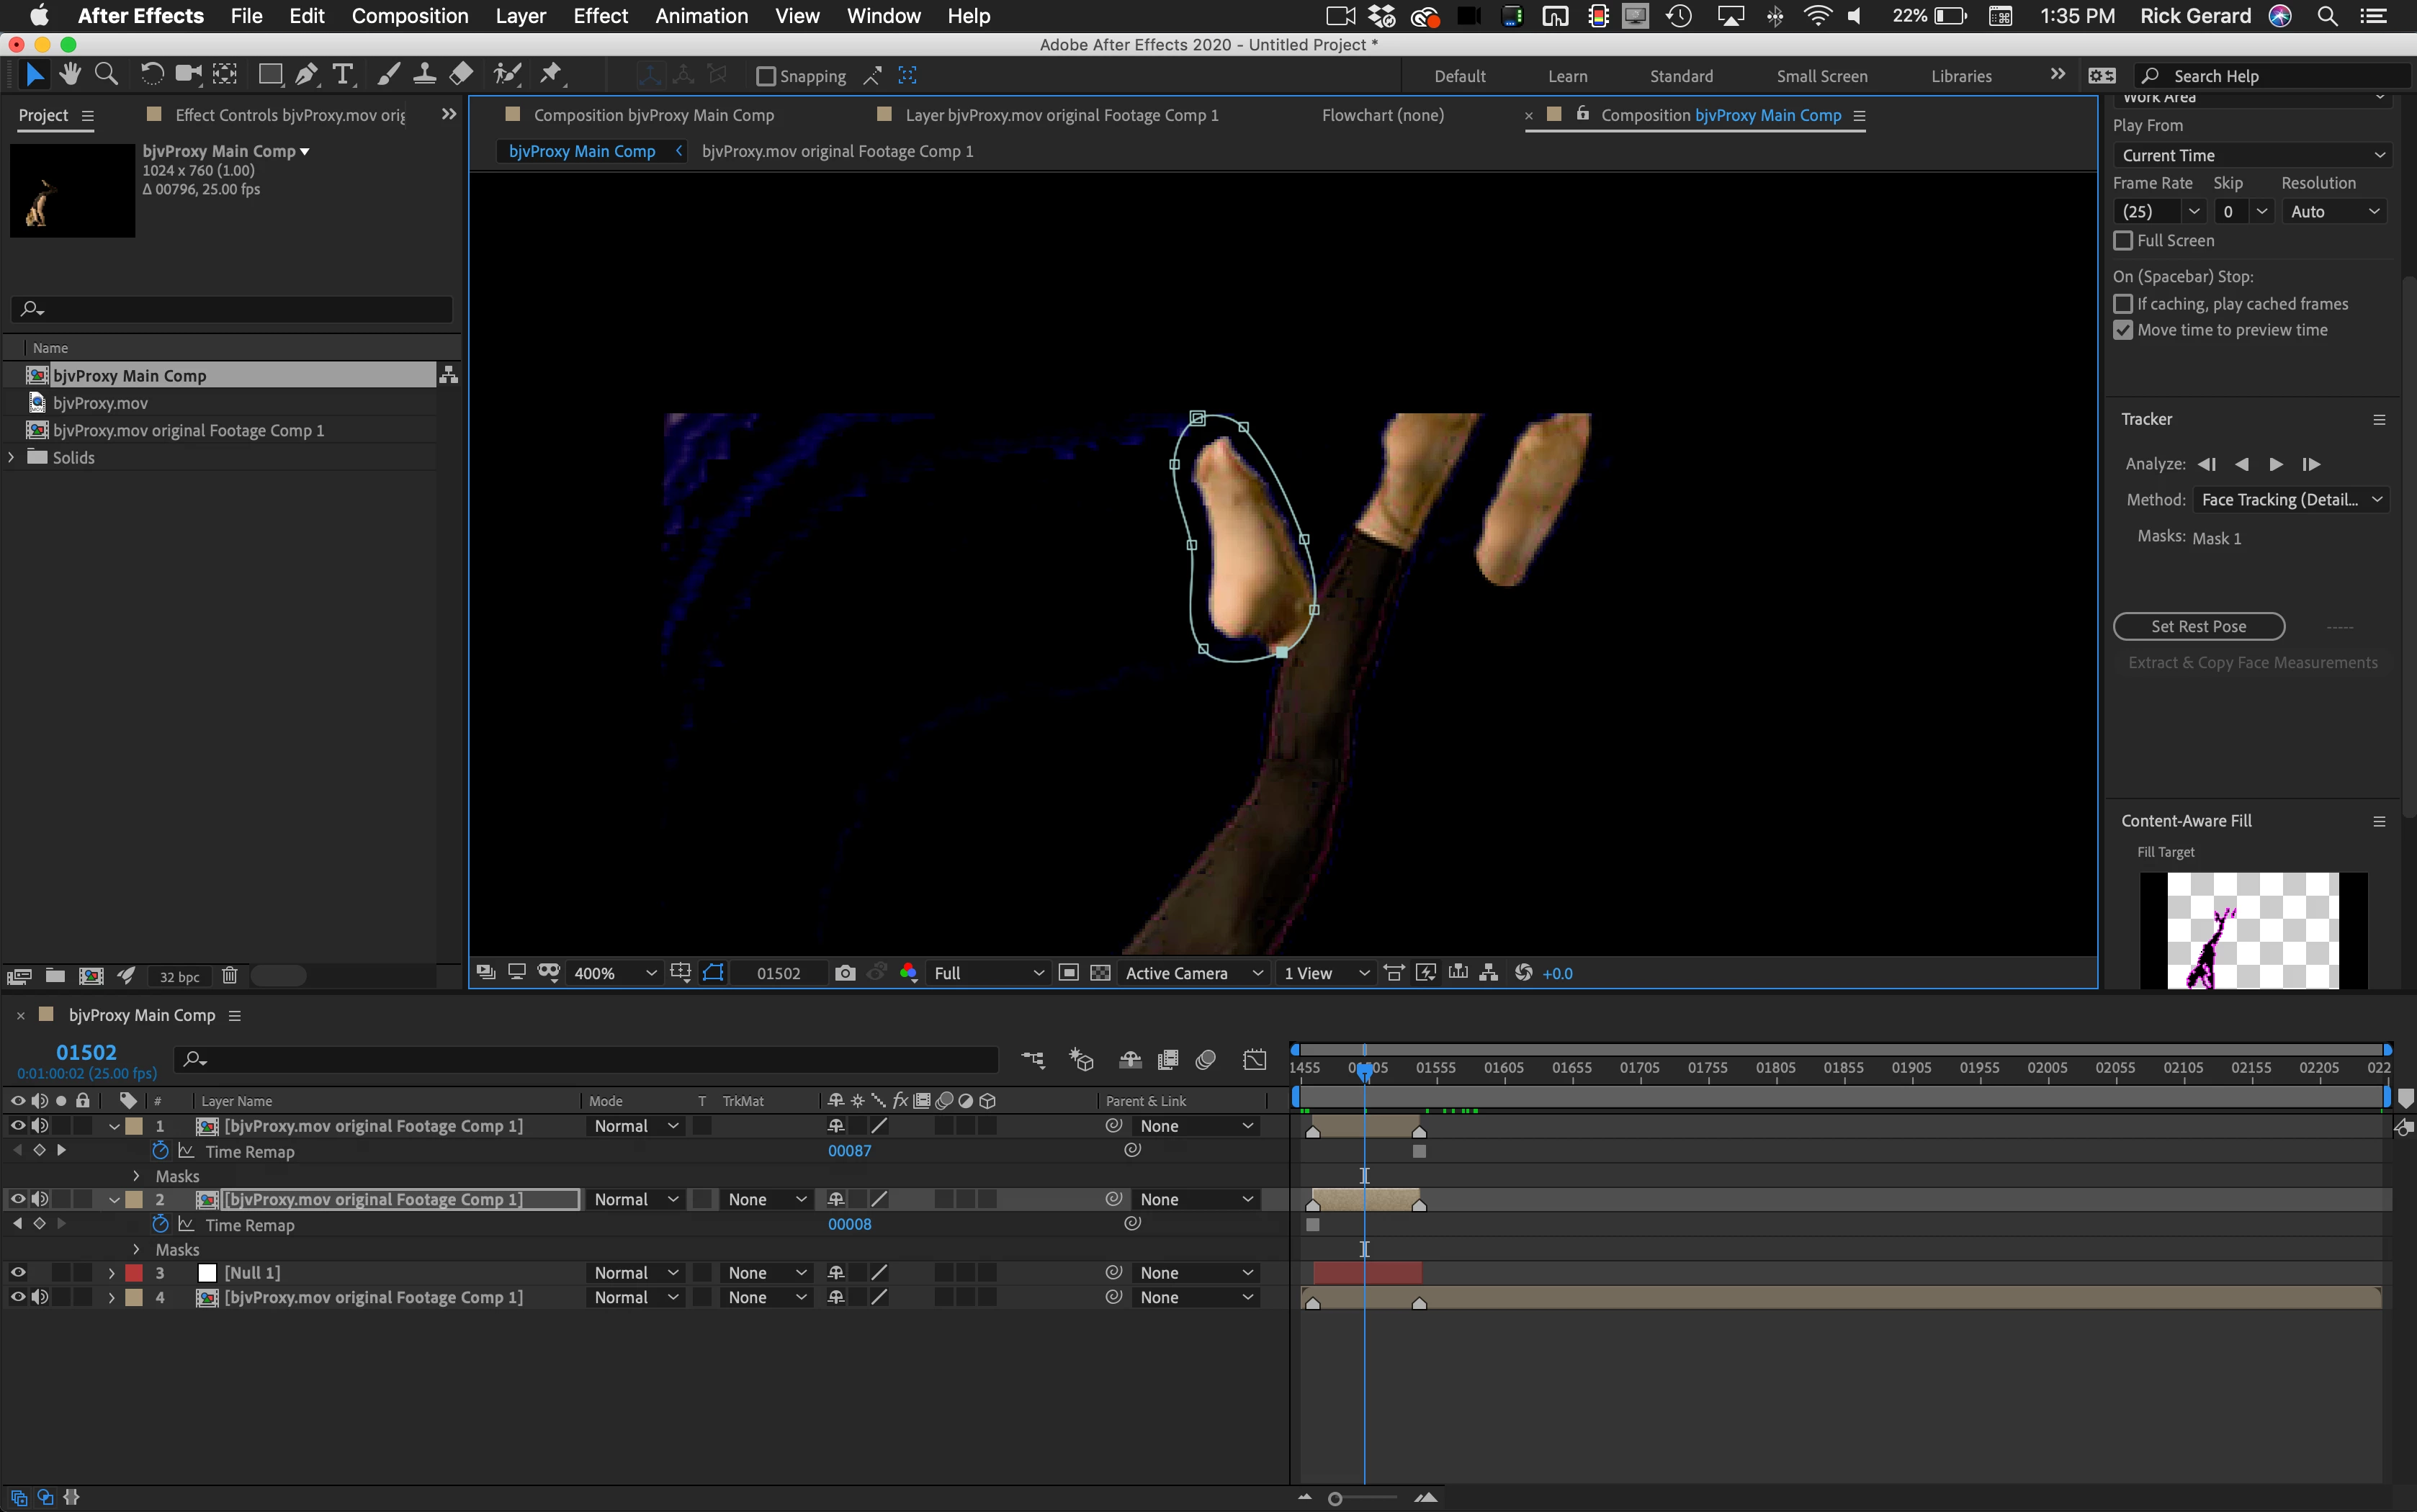Expand the Solids folder

[12, 457]
